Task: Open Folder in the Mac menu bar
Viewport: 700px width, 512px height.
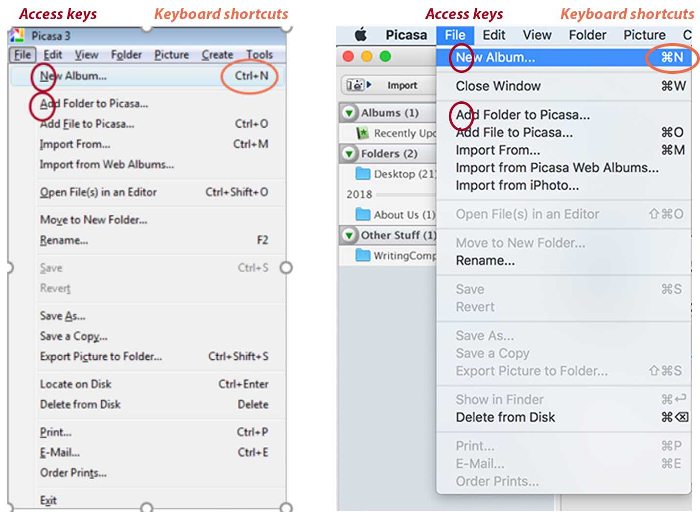Action: click(587, 35)
